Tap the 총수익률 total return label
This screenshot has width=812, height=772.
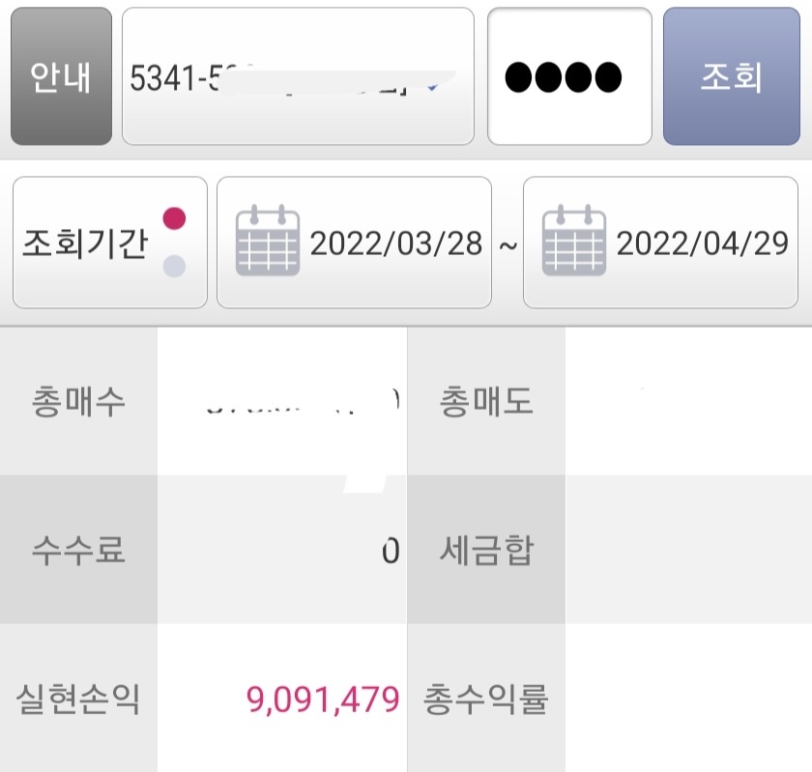(x=486, y=699)
